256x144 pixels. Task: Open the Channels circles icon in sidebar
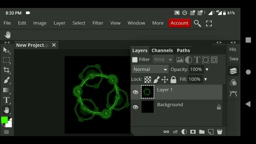[x=233, y=82]
